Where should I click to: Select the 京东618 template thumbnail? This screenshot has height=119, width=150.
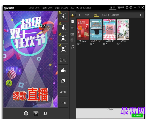pos(83,29)
